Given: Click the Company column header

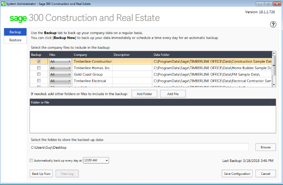Looking at the screenshot, I should pyautogui.click(x=92, y=55).
